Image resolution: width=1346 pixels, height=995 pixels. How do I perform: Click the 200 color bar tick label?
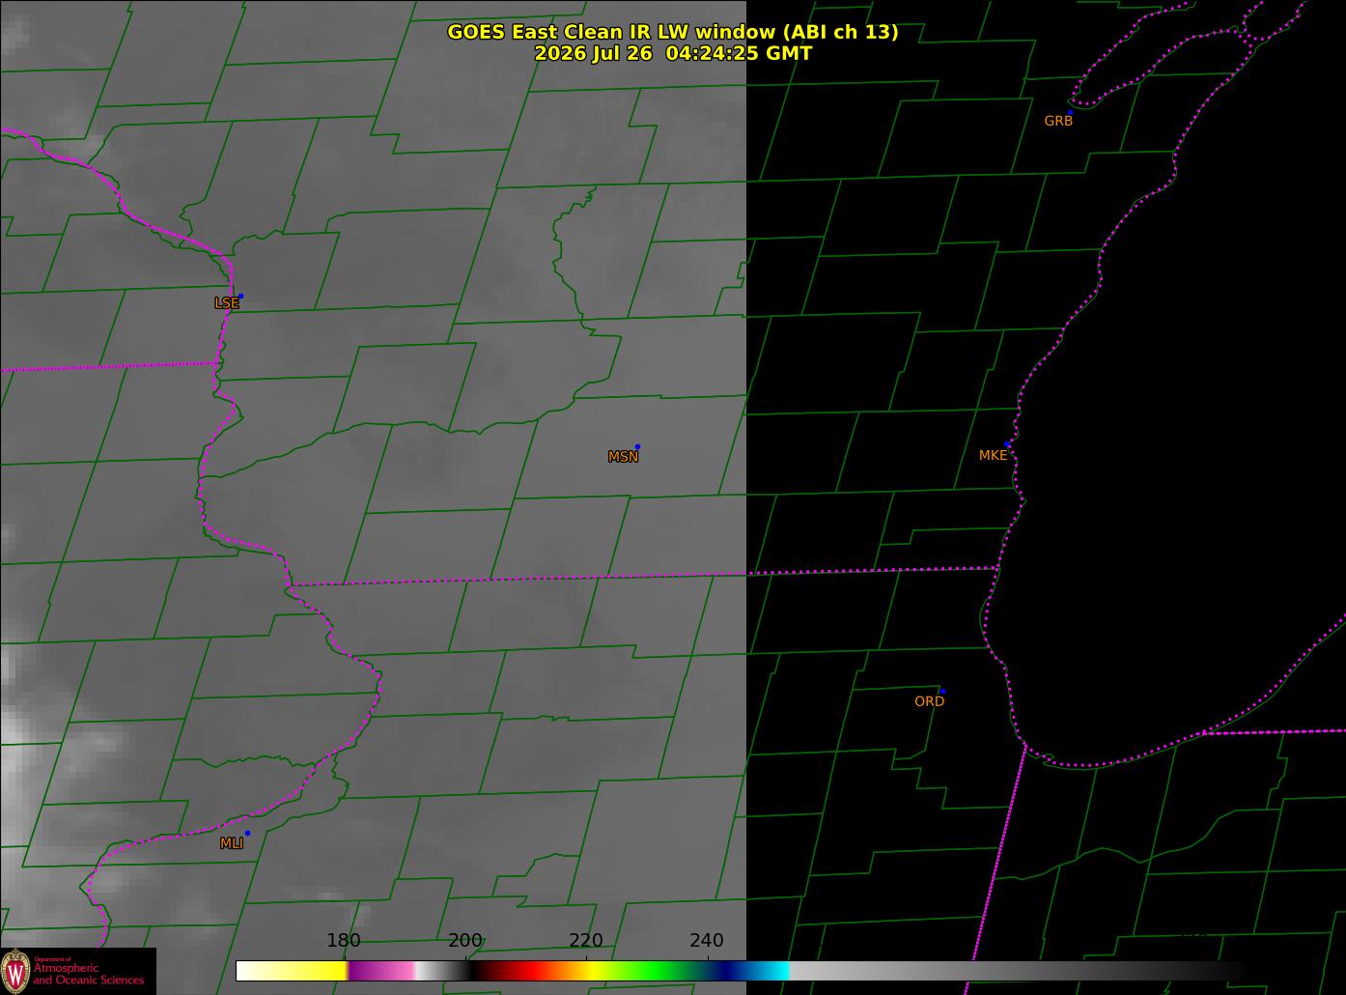(x=465, y=940)
